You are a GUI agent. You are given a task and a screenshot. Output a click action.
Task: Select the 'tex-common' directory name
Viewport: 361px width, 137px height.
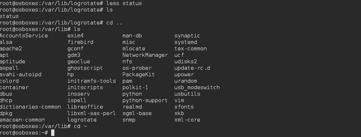(191, 49)
